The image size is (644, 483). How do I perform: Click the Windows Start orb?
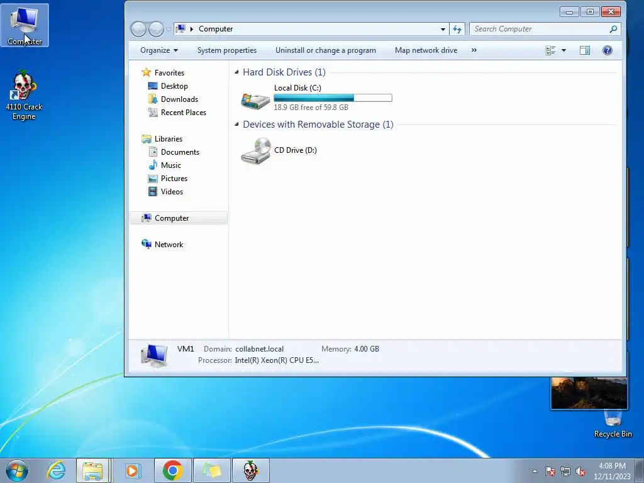pos(17,470)
